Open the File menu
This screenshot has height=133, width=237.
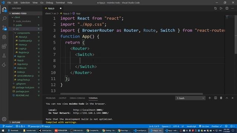tap(9, 3)
